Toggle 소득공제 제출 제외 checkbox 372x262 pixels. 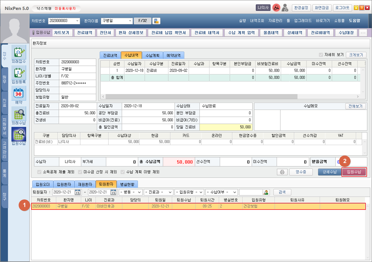point(39,172)
